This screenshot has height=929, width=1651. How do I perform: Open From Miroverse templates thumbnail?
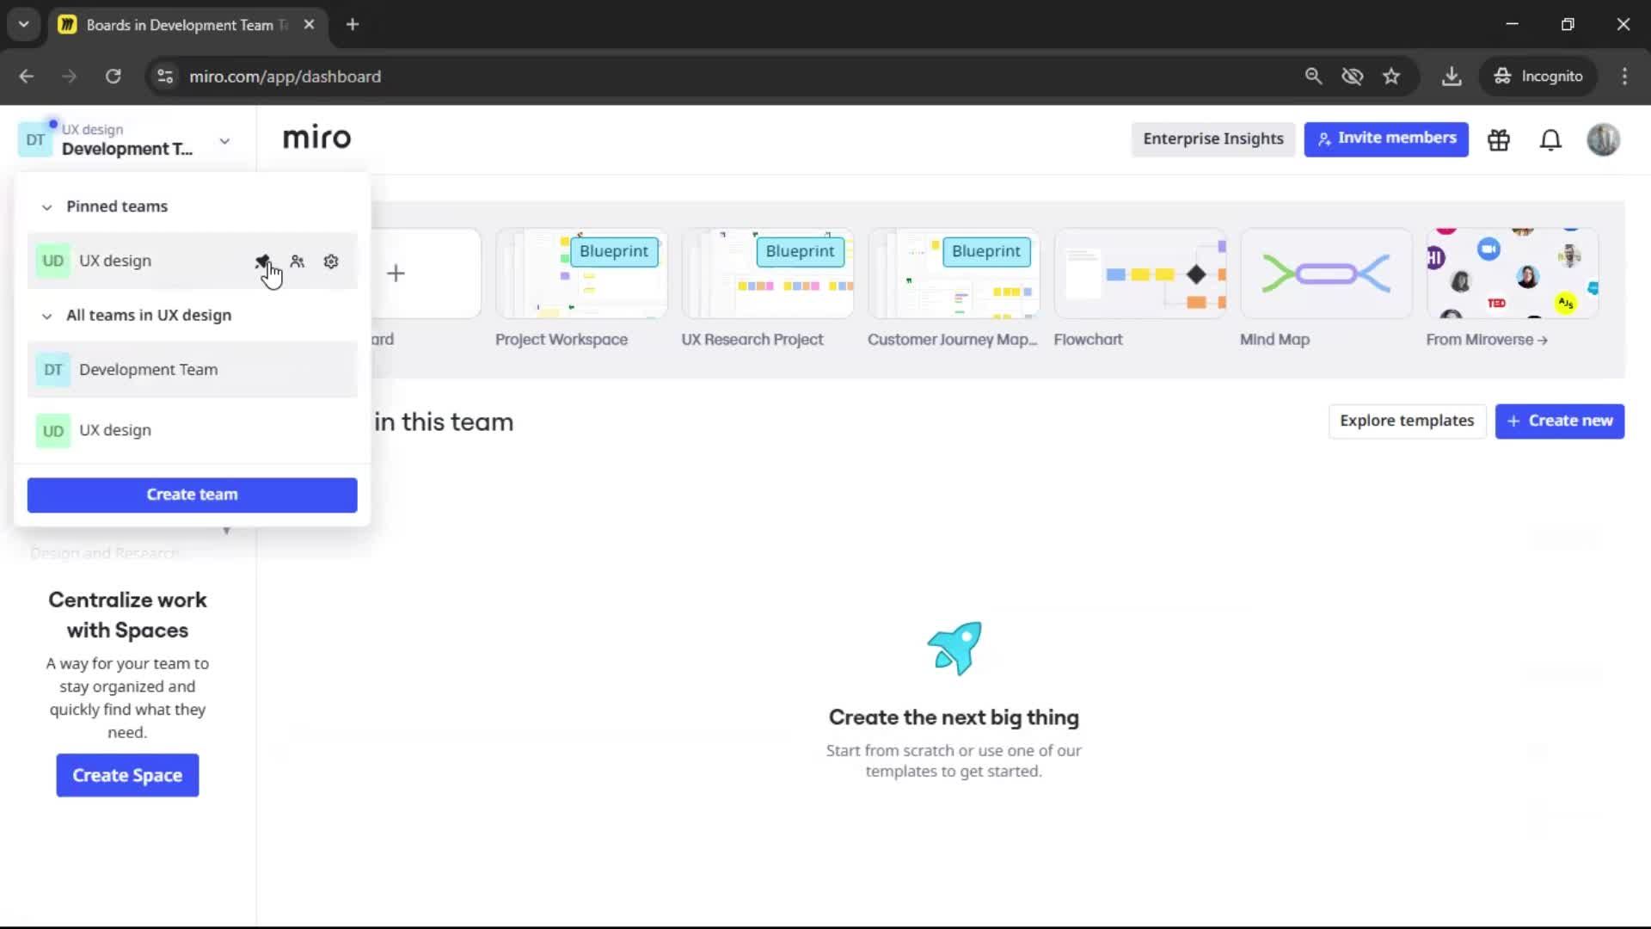[x=1513, y=274]
